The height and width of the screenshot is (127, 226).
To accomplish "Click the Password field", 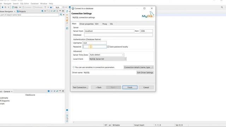I will point(94,47).
